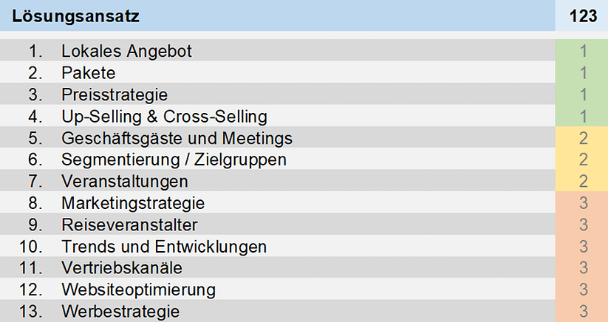Select the Reiseveranstalter row

click(277, 224)
